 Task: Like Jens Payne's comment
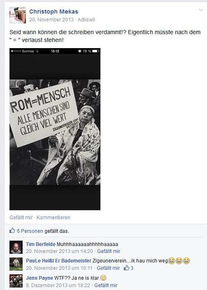pos(106,285)
